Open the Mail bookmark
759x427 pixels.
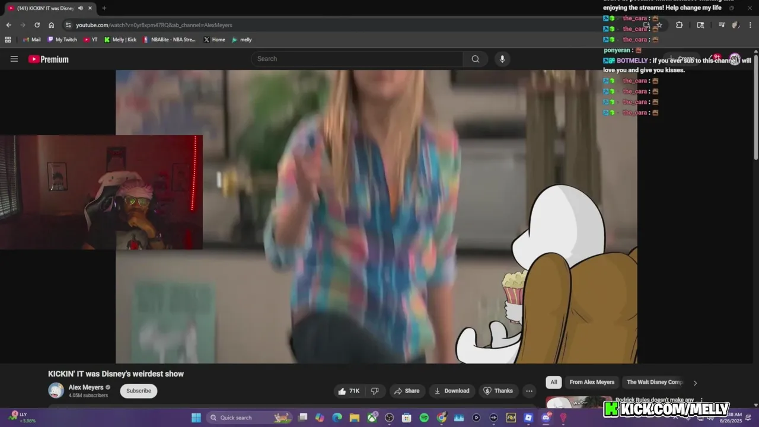[31, 40]
